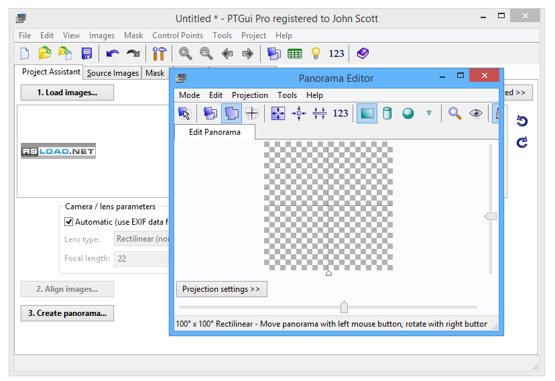The height and width of the screenshot is (381, 555).
Task: Select the Project Assistant tab
Action: 51,72
